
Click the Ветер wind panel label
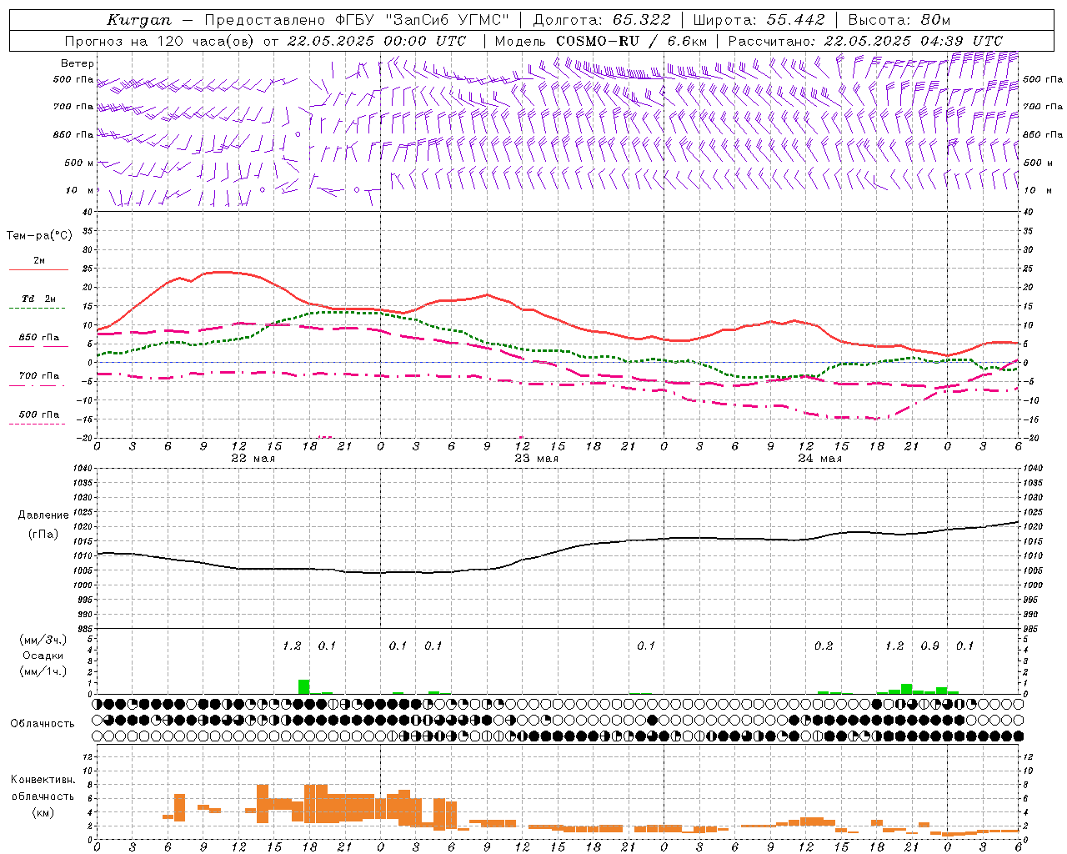[78, 63]
